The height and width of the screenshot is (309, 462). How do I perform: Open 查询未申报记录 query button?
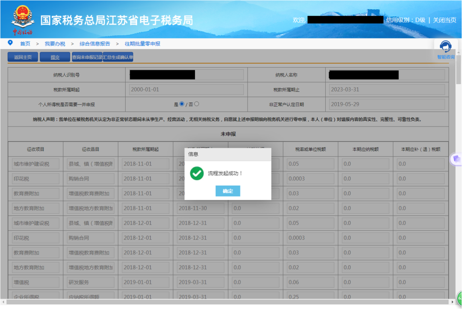[x=87, y=57]
